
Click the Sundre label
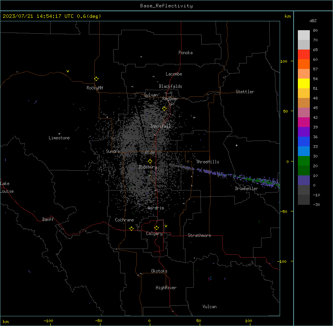click(x=113, y=151)
